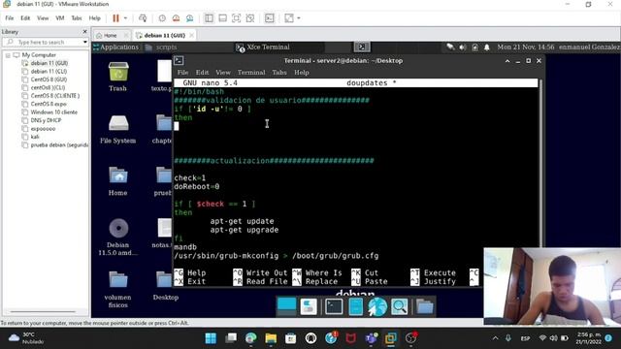The height and width of the screenshot is (349, 621).
Task: Open the Terminal window Edit menu
Action: click(202, 73)
